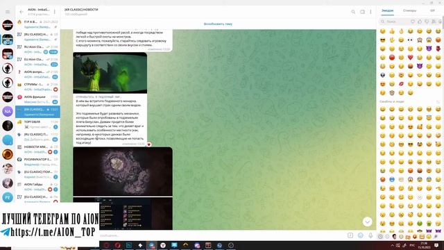This screenshot has height=250, width=444.
Task: Open emoji panel via smiley icon in input bar
Action: (x=360, y=235)
